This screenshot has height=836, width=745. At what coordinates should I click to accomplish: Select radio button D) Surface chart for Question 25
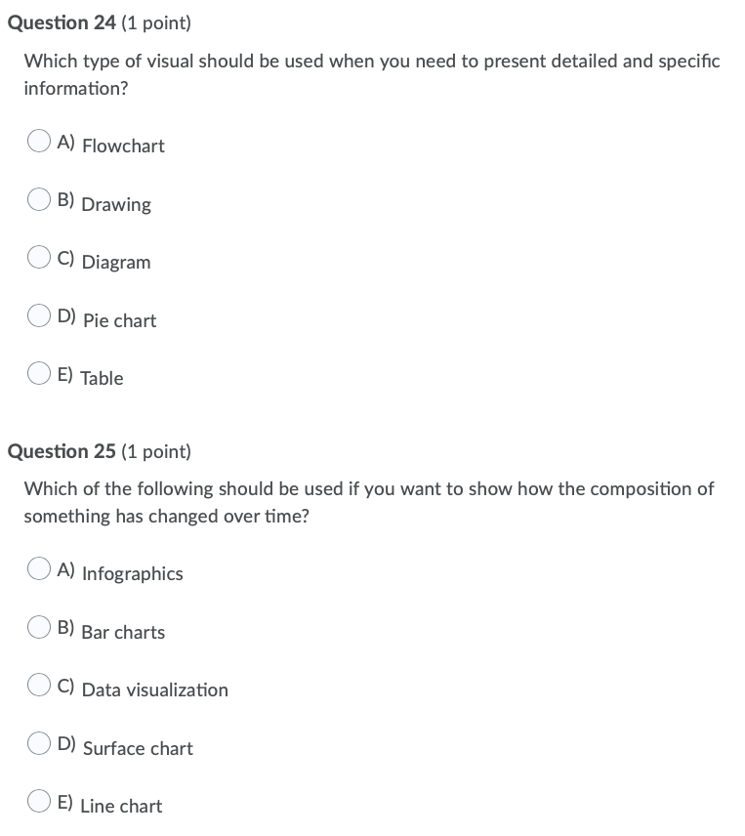pyautogui.click(x=38, y=742)
